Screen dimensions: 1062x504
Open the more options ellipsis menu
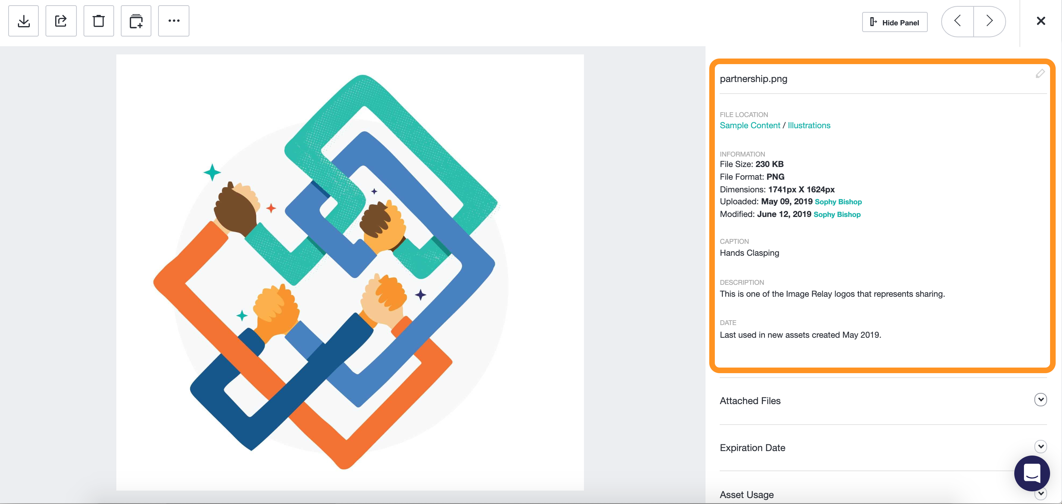tap(173, 21)
